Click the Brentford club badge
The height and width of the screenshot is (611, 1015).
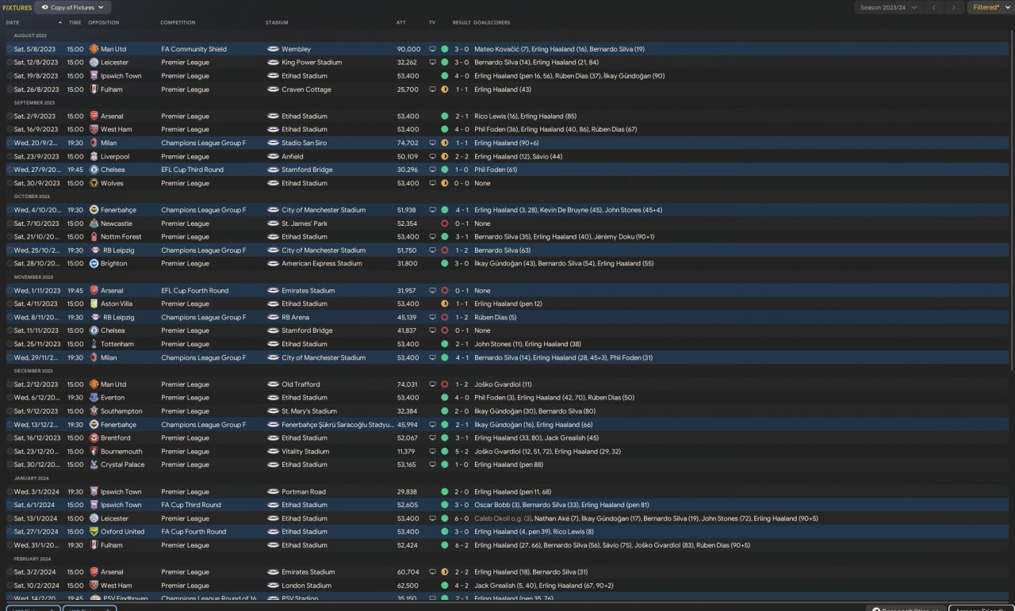[x=94, y=438]
